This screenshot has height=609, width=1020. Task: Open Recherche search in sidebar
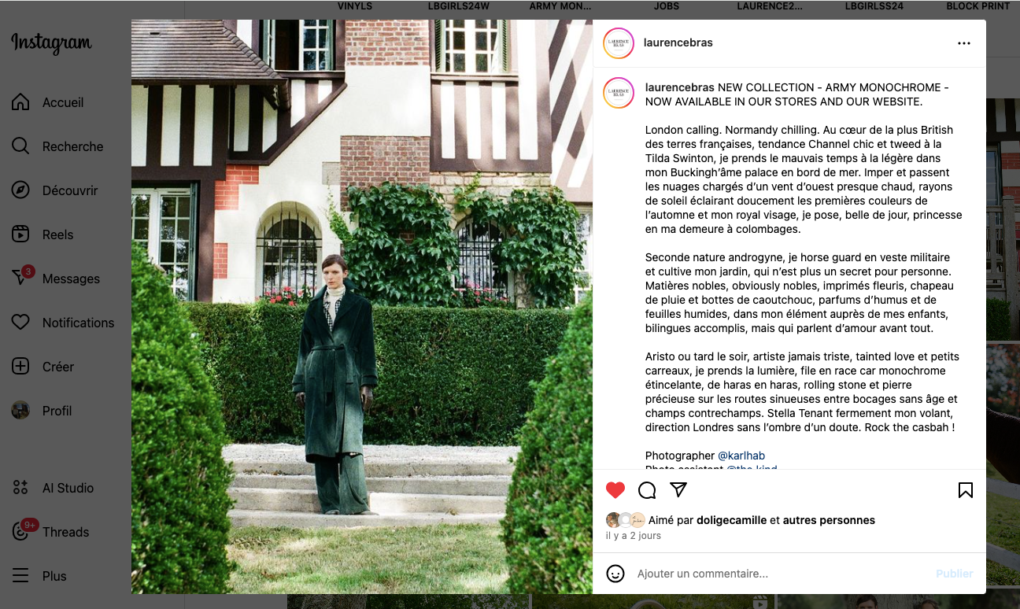pyautogui.click(x=58, y=146)
